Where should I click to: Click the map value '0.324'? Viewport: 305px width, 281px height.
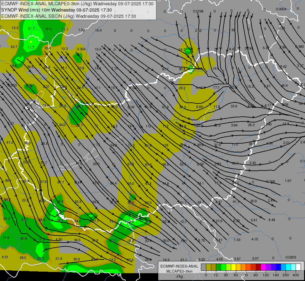[81, 49]
